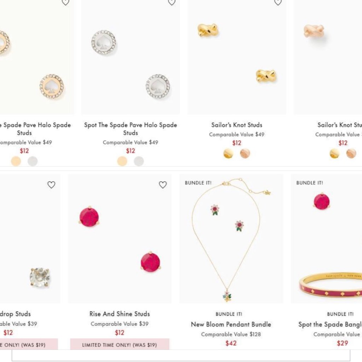Click Sailor's Knot Studs title under gold earrings
This screenshot has height=362, width=362.
pos(237,125)
